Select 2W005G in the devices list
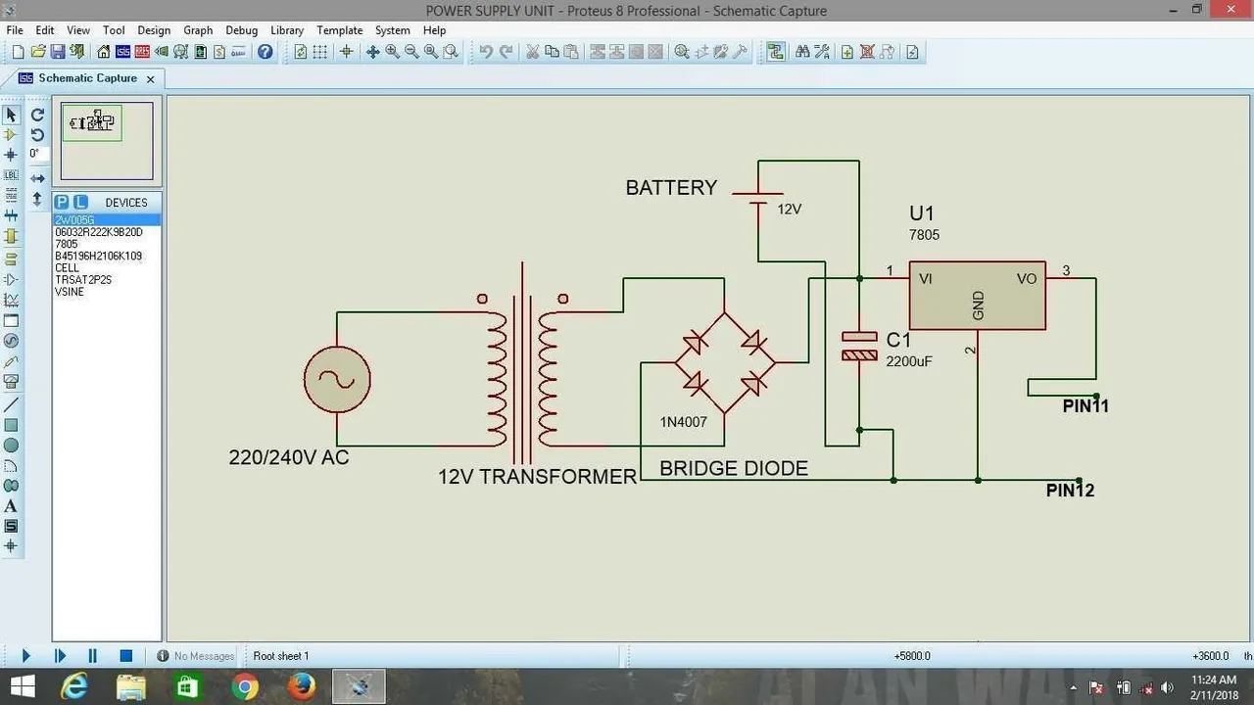The image size is (1254, 705). tap(106, 220)
